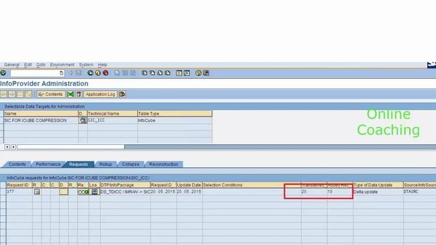436x245 pixels.
Task: Click the green spreadsheet icon beside Contents
Action: [x=70, y=94]
